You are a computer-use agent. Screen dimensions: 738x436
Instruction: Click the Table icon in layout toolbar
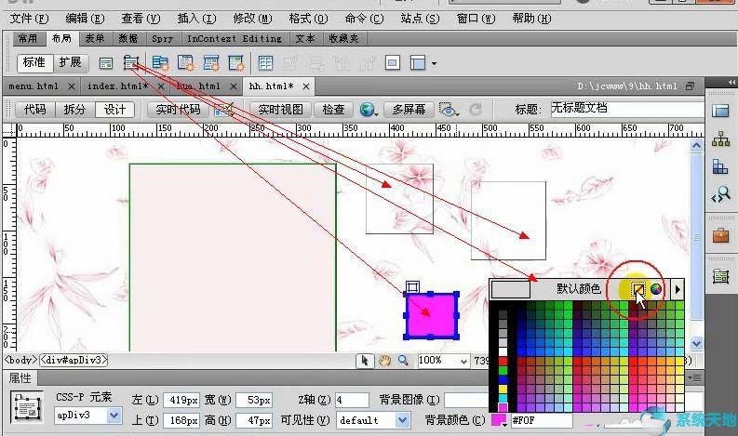click(265, 62)
